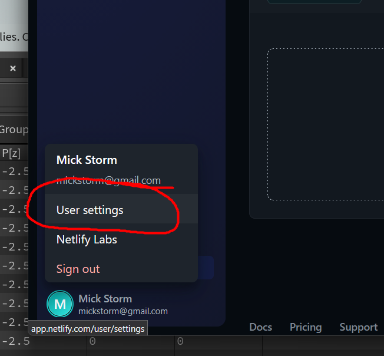Click the bottom -2.5 cell in the P[z] column
The width and height of the screenshot is (384, 356).
point(16,341)
